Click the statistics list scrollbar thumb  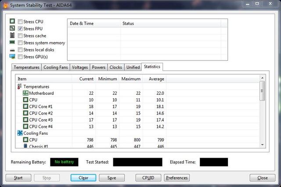(x=262, y=91)
